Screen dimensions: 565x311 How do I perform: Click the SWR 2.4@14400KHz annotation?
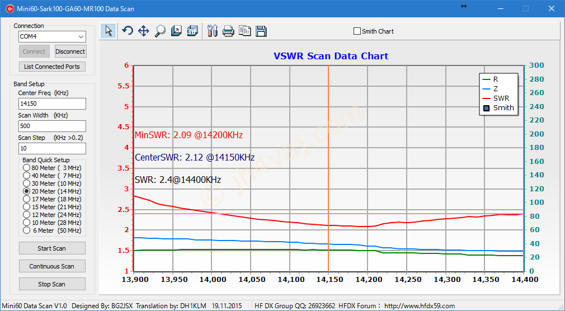pos(178,180)
